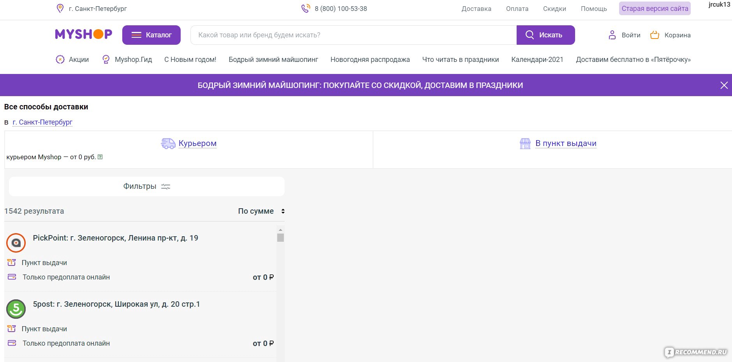Image resolution: width=732 pixels, height=362 pixels.
Task: Click the hamburger icon in Каталог button
Action: pyautogui.click(x=136, y=35)
